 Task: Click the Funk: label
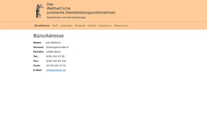pyautogui.click(x=37, y=66)
